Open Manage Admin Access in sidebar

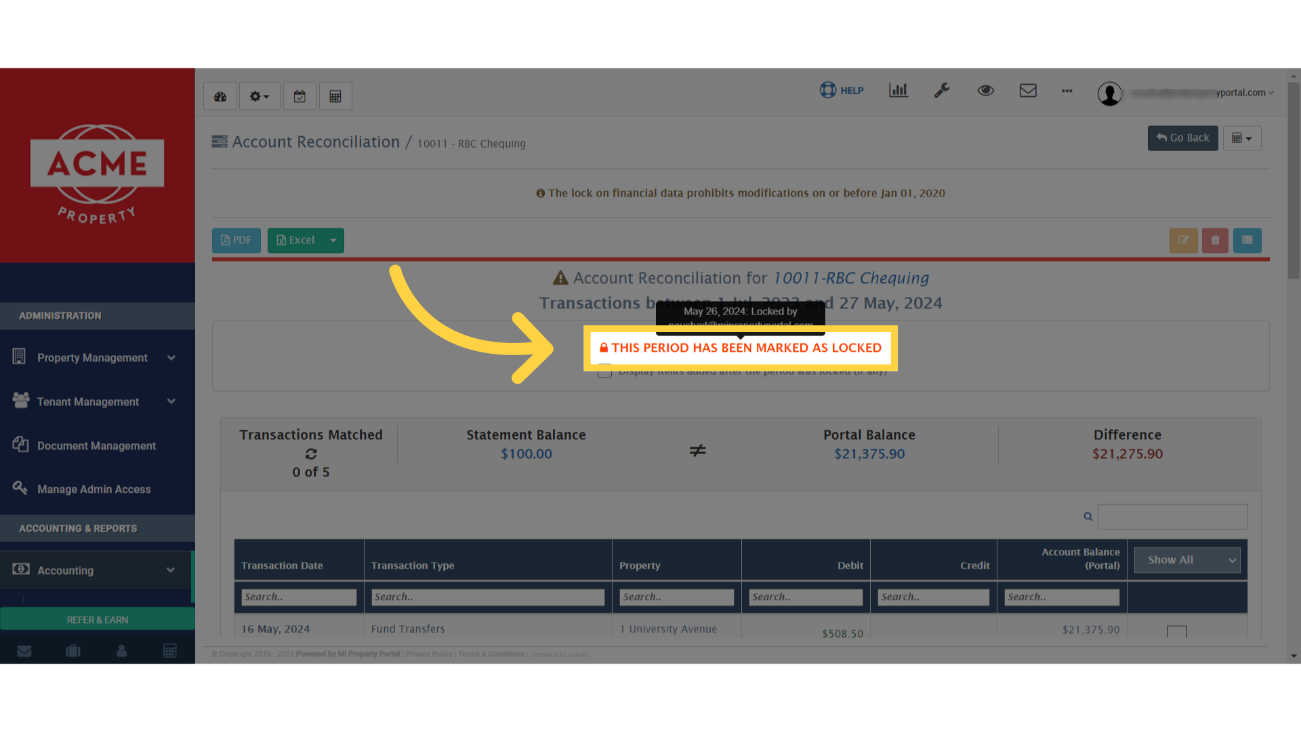(98, 489)
